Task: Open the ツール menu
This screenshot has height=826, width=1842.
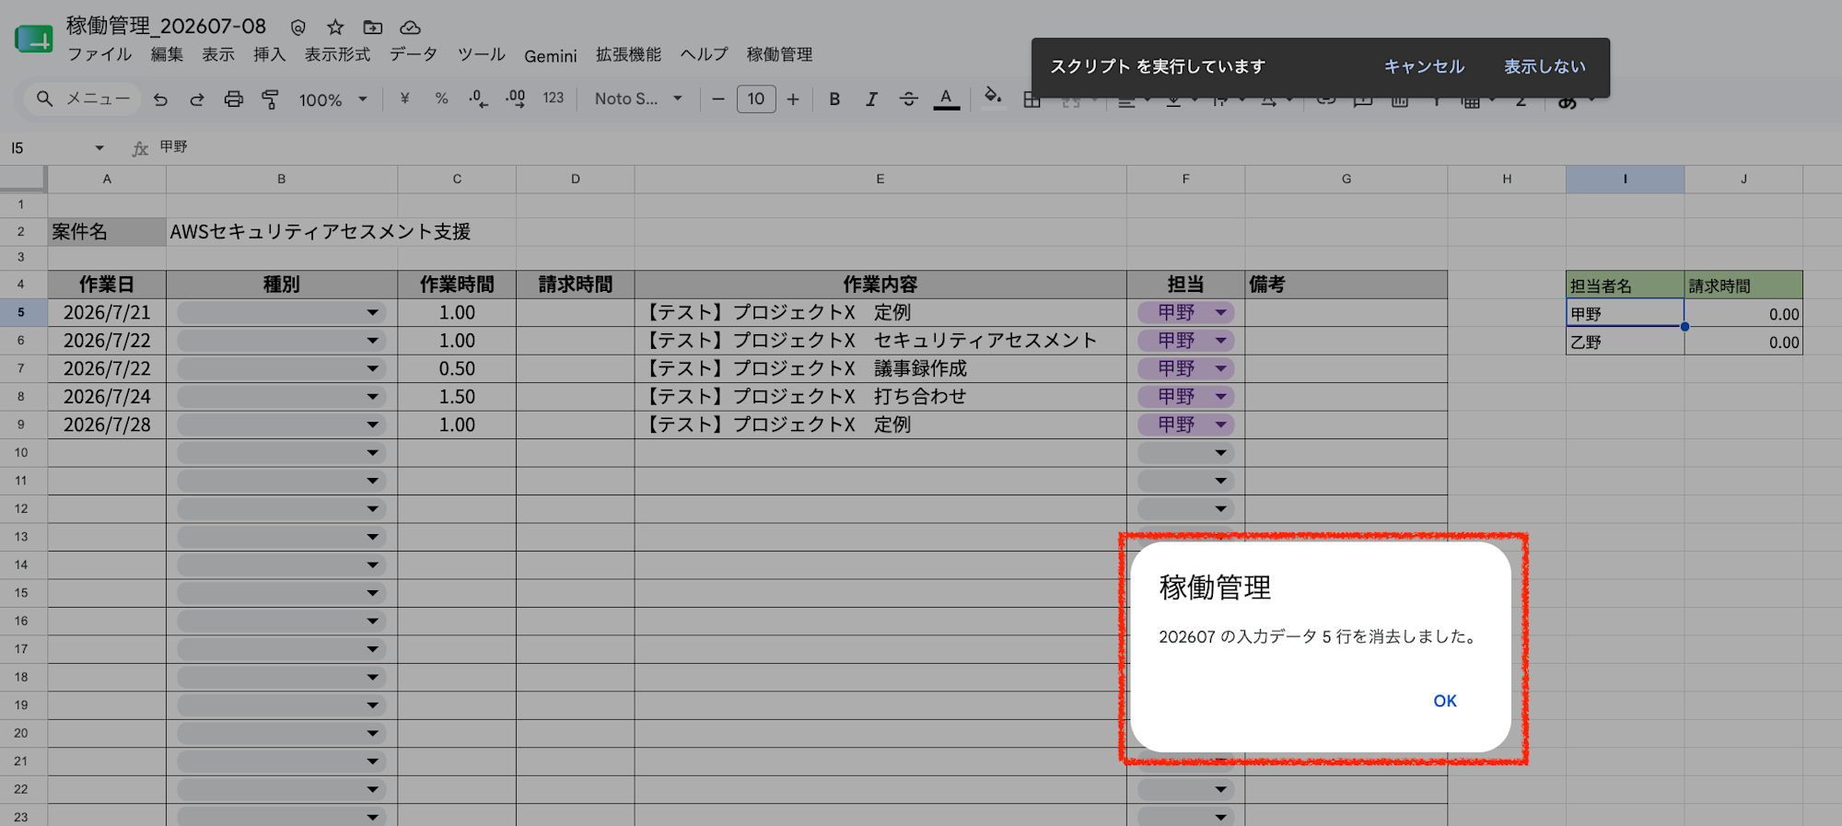Action: pyautogui.click(x=482, y=54)
